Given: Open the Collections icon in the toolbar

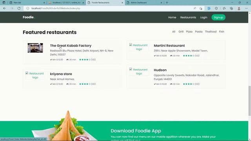Looking at the screenshot, I should (231, 8).
